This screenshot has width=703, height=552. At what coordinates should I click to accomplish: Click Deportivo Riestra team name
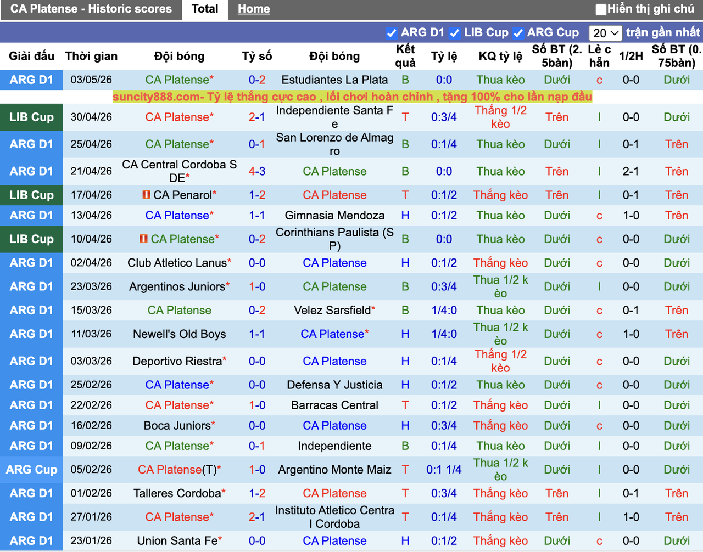(177, 361)
